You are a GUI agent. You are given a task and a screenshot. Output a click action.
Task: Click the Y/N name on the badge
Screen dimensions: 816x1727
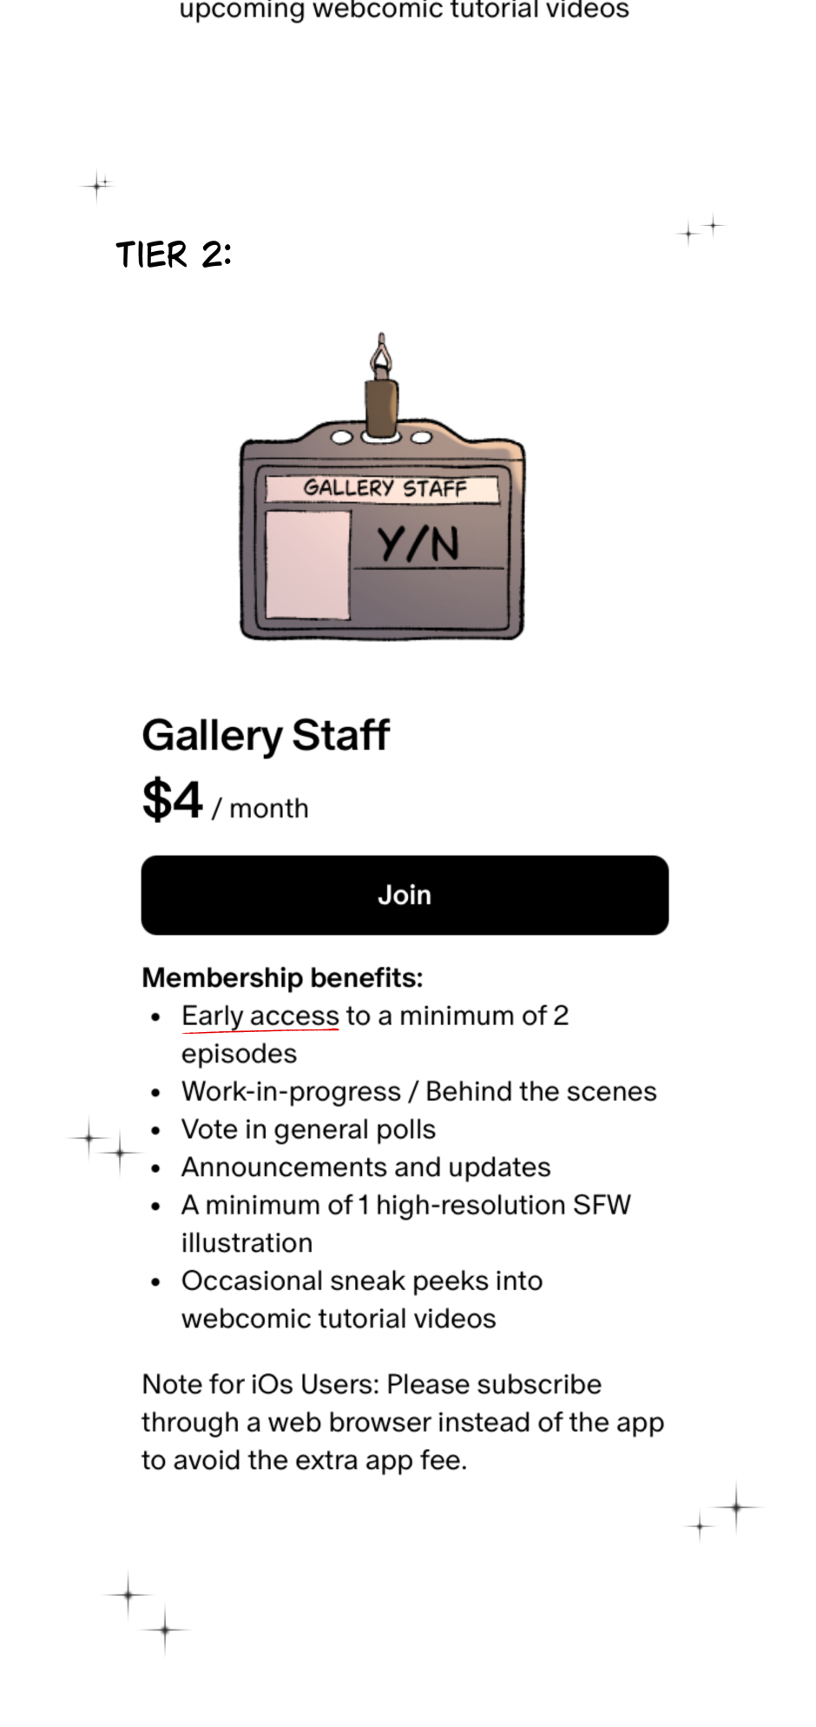point(418,546)
